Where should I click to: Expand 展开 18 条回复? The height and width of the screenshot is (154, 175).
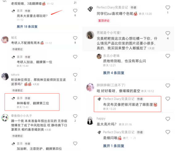click(27, 27)
